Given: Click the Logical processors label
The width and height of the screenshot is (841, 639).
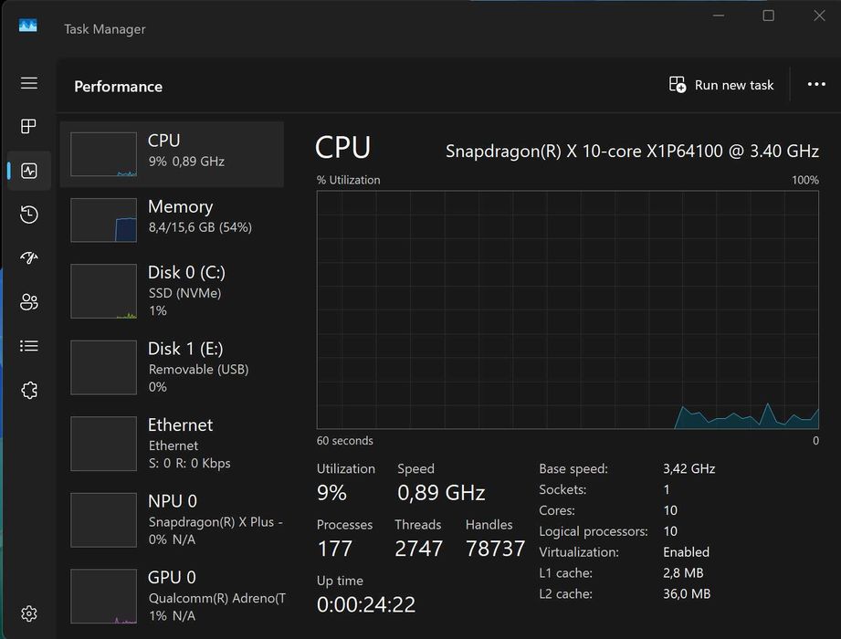Looking at the screenshot, I should pos(594,531).
